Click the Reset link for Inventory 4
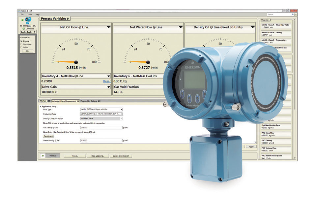315x198 pixels. tap(107, 81)
